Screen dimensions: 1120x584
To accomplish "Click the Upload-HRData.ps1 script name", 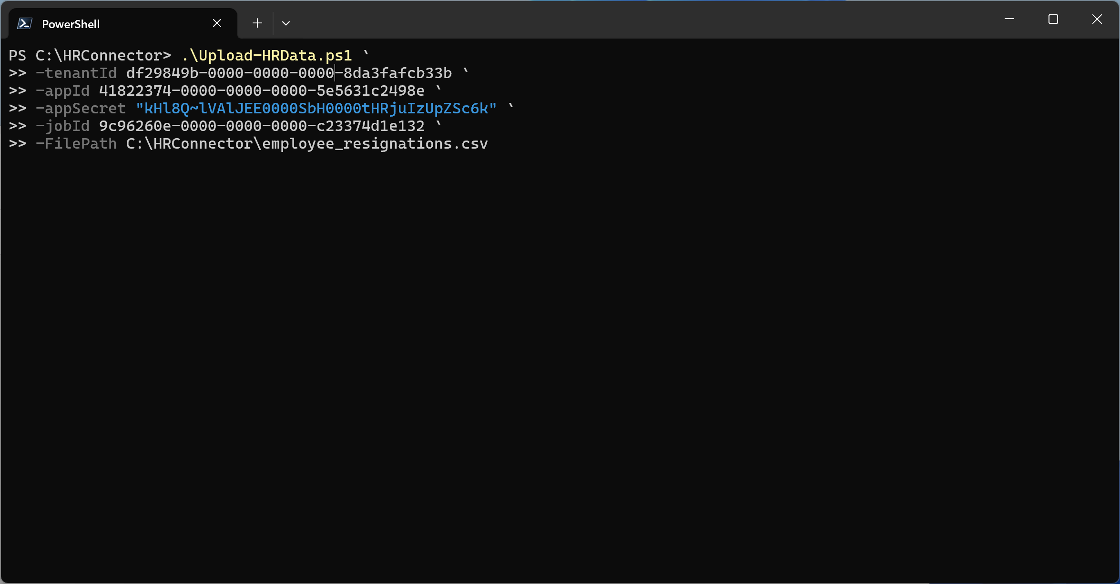I will pyautogui.click(x=266, y=56).
